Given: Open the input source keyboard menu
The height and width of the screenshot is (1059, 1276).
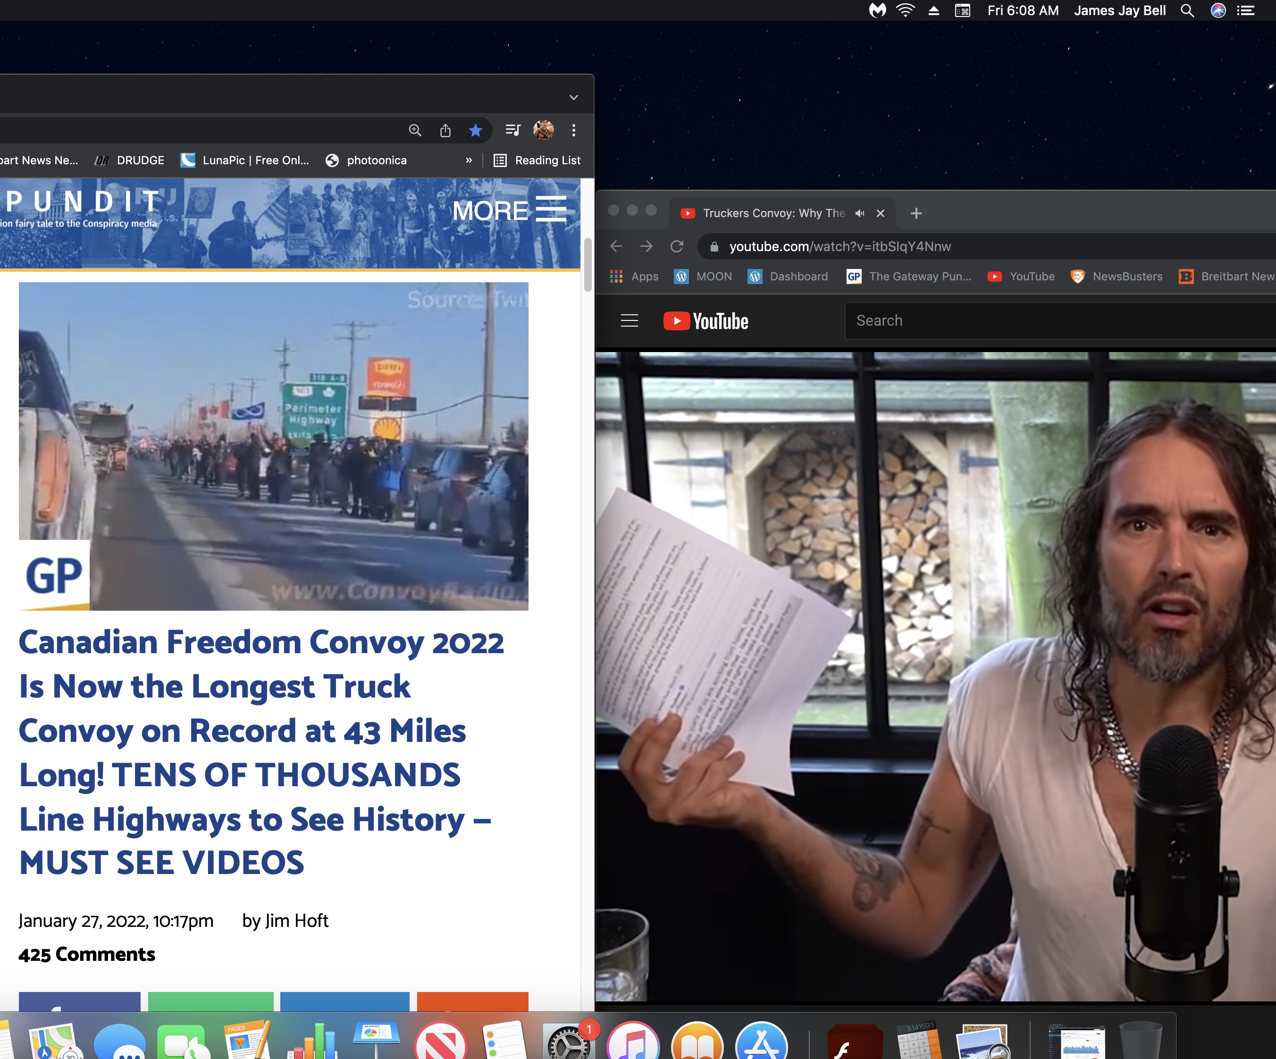Looking at the screenshot, I should point(963,10).
